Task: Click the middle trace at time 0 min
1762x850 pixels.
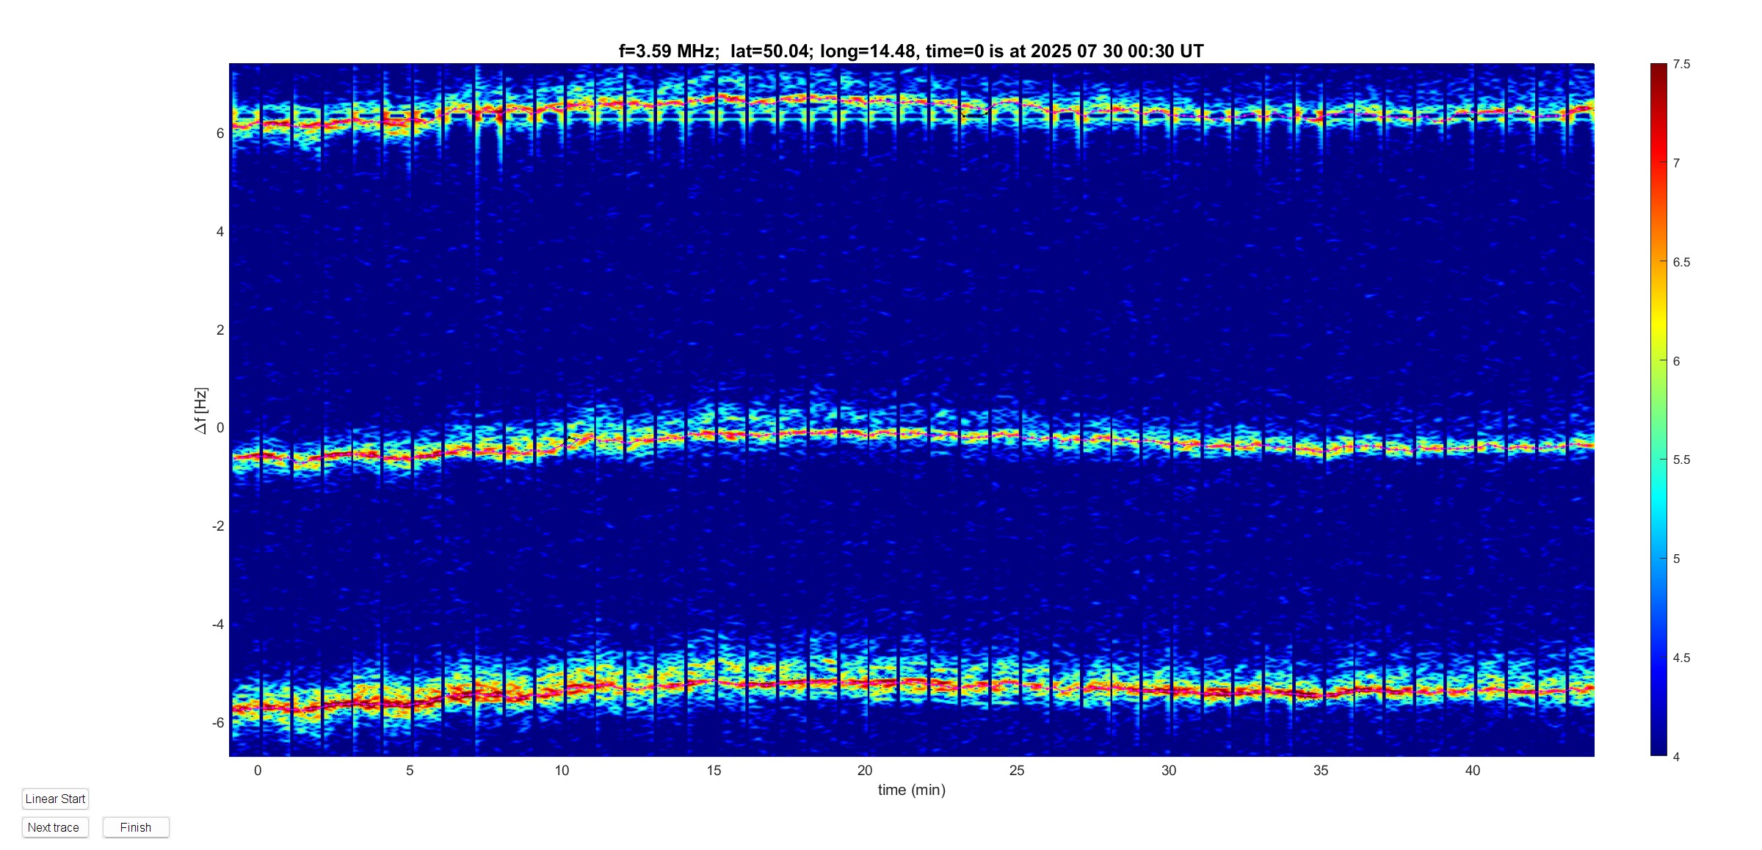Action: [x=258, y=457]
